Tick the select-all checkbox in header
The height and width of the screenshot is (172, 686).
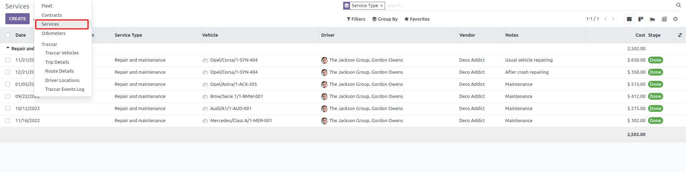pyautogui.click(x=8, y=35)
